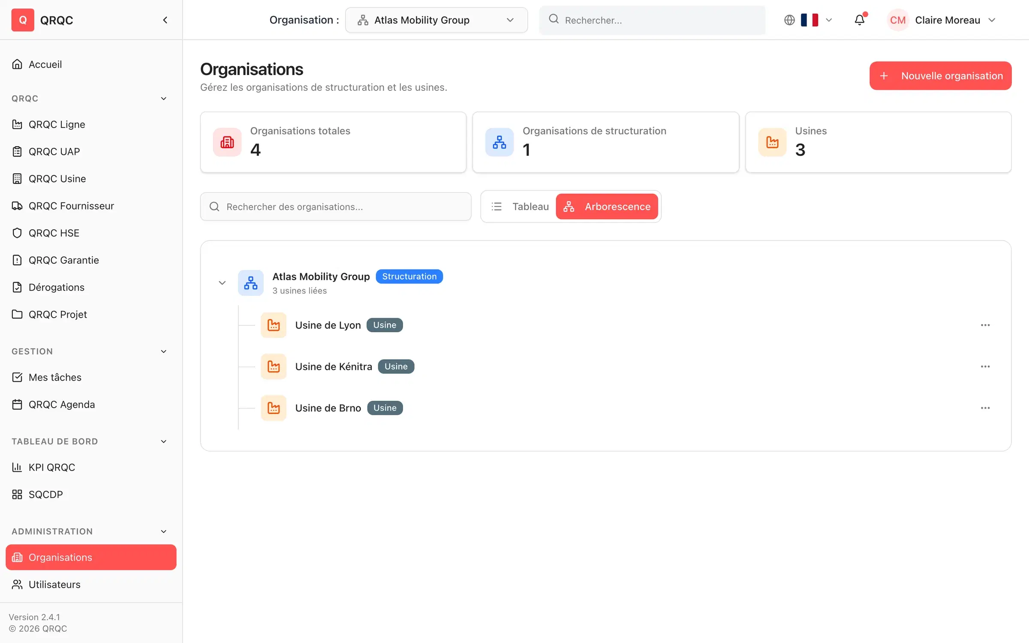
Task: Click the KPI QRQC chart icon
Action: [17, 467]
